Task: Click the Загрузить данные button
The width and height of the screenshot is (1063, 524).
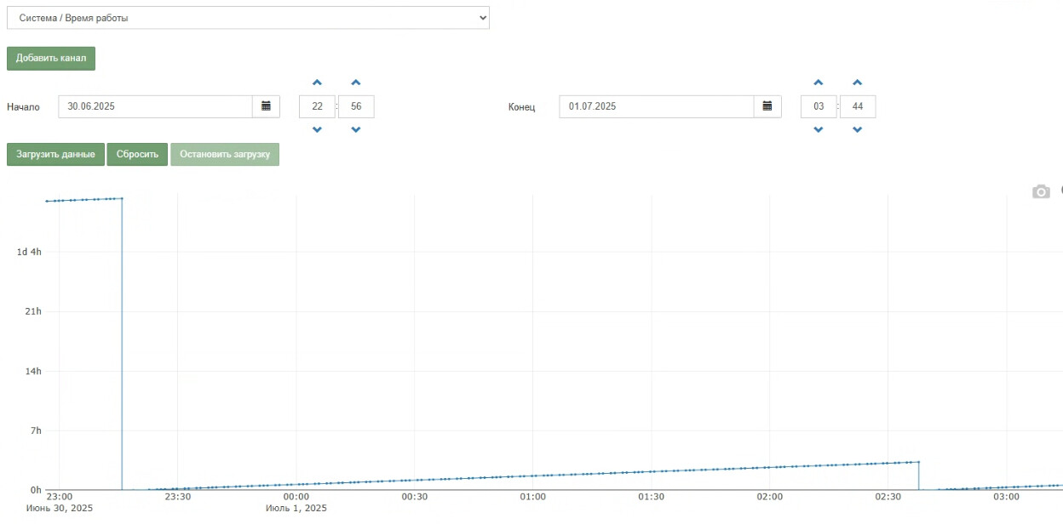Action: coord(55,154)
